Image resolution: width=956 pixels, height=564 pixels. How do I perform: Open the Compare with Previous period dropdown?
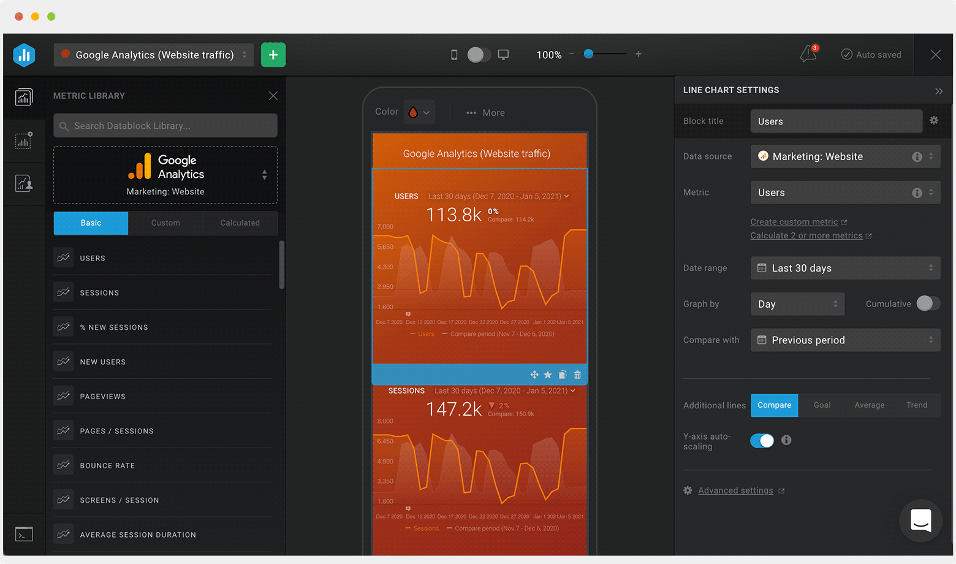(x=845, y=340)
